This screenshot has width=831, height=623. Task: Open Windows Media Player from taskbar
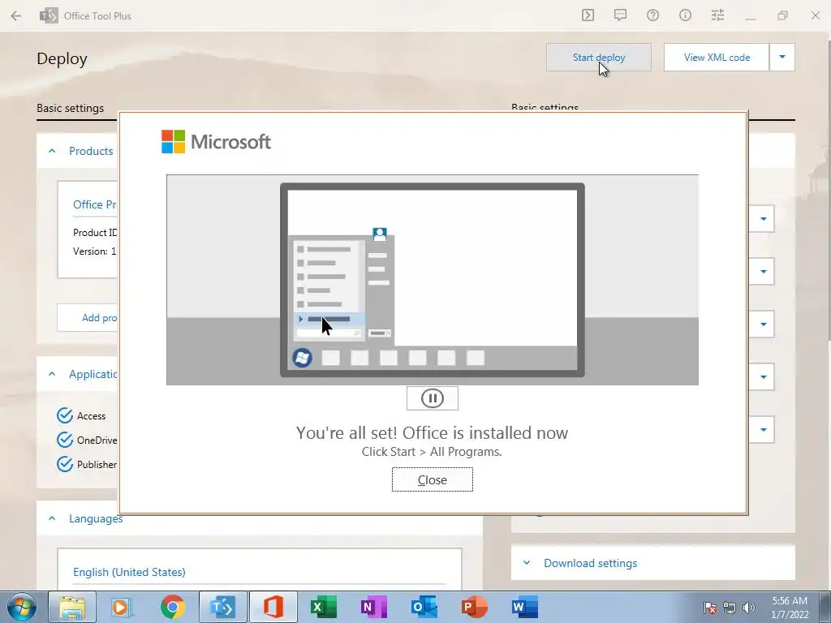[x=123, y=607]
